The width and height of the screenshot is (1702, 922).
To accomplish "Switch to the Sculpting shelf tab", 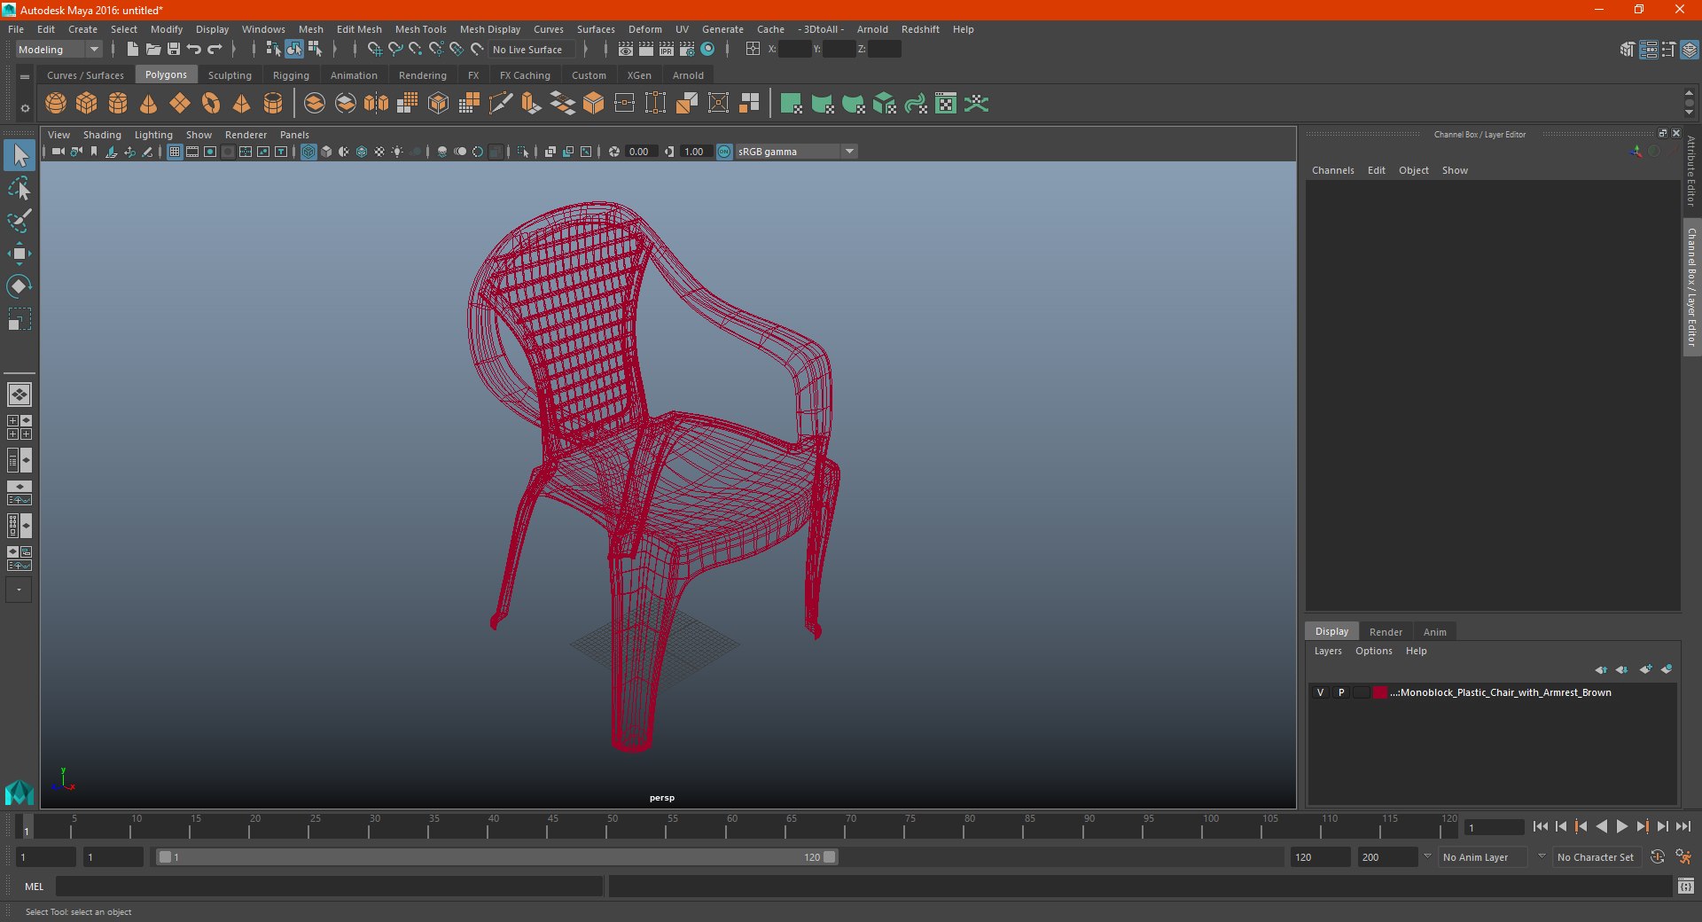I will pyautogui.click(x=230, y=75).
